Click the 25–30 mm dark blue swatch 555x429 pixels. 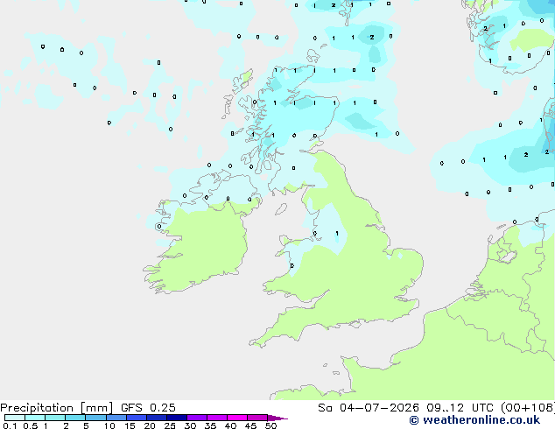tap(176, 418)
